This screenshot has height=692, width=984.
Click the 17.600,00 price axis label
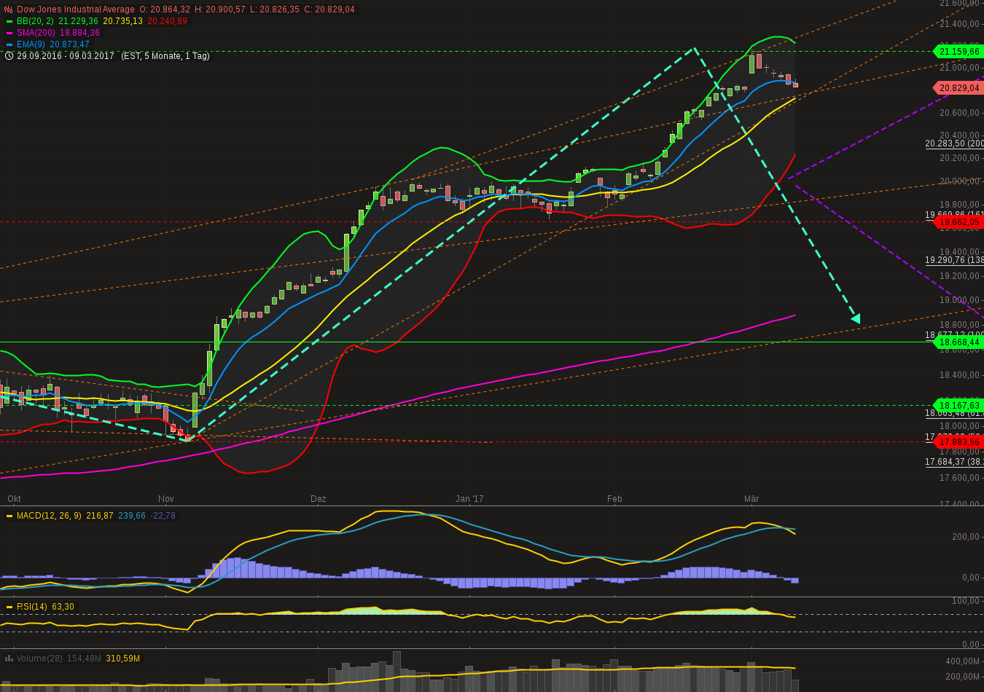coord(960,478)
